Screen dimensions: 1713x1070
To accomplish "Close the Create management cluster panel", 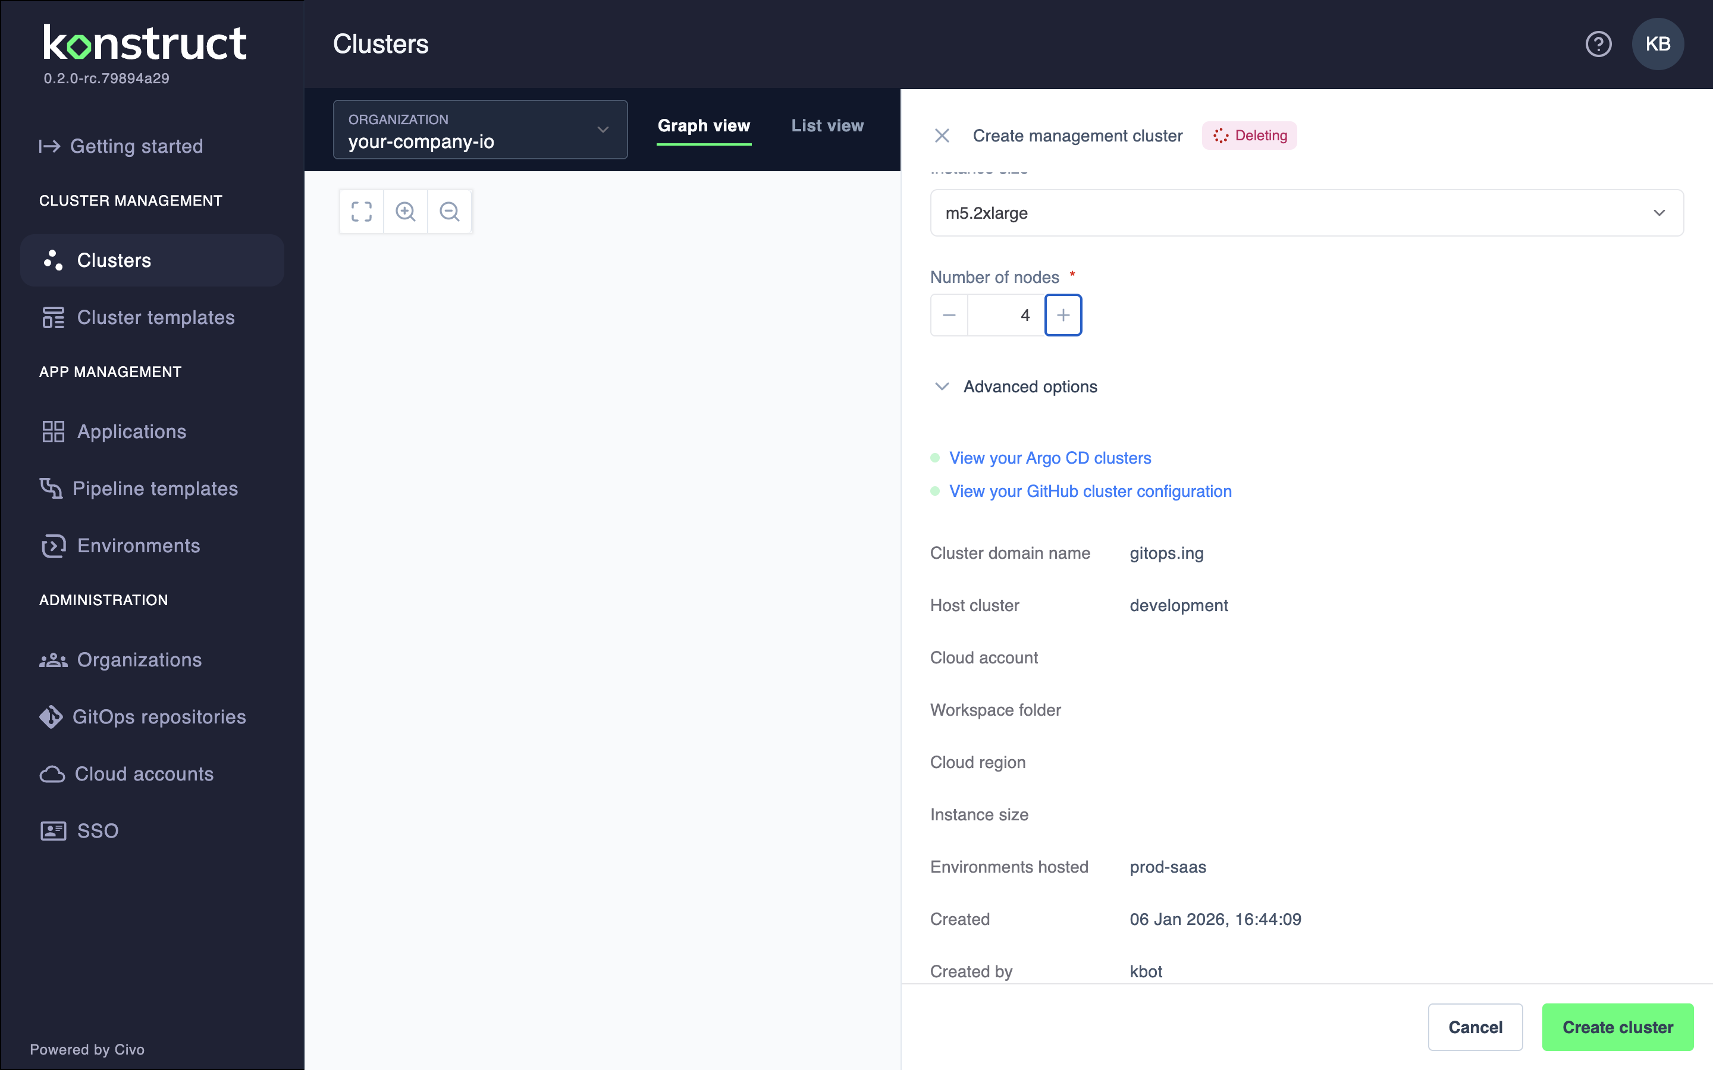I will tap(942, 135).
